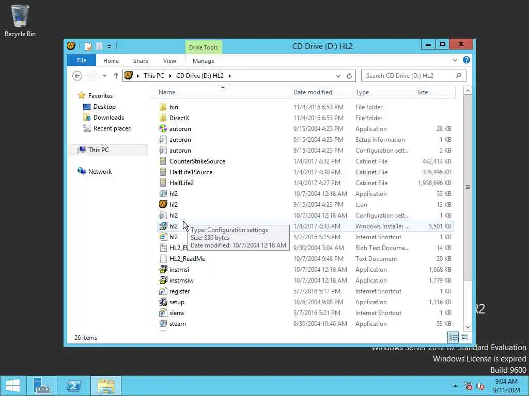Click the Half-Life lambda icon in title bar

[71, 46]
